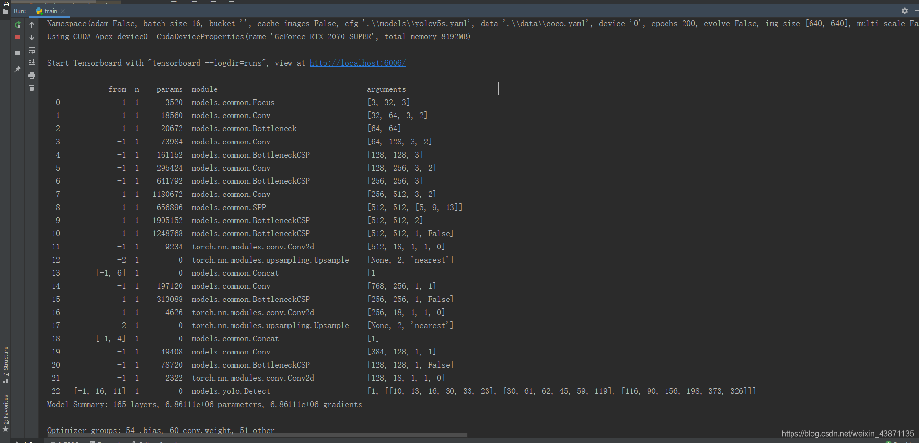
Task: Jump down the stack trace
Action: (32, 37)
